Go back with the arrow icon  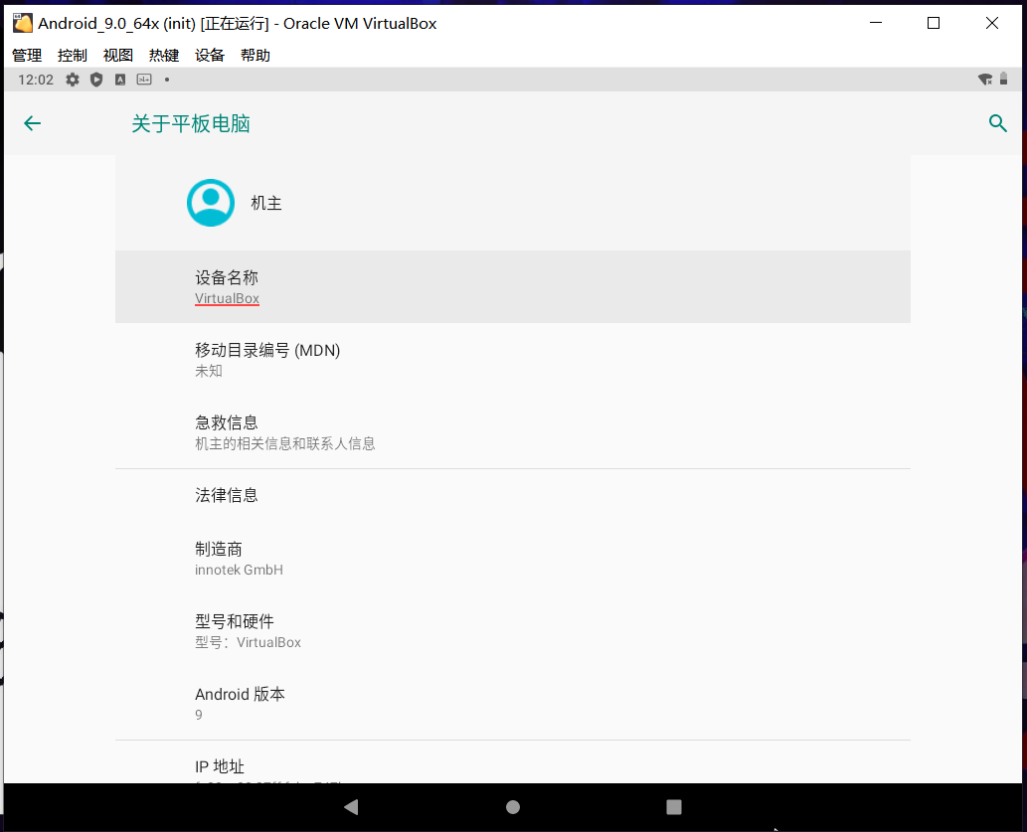pos(32,123)
